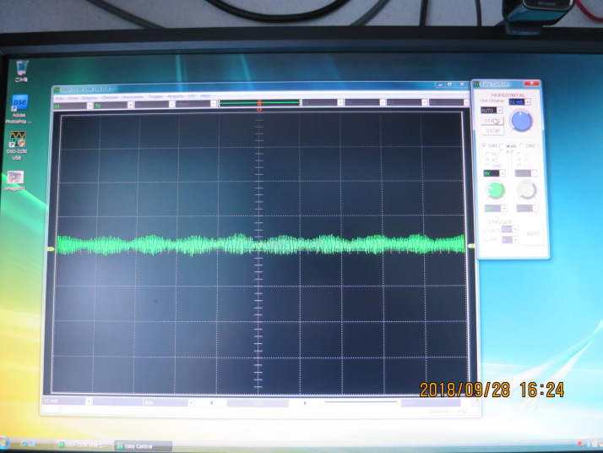Click the blue horizontal timebase knob
The image size is (603, 453).
[522, 121]
